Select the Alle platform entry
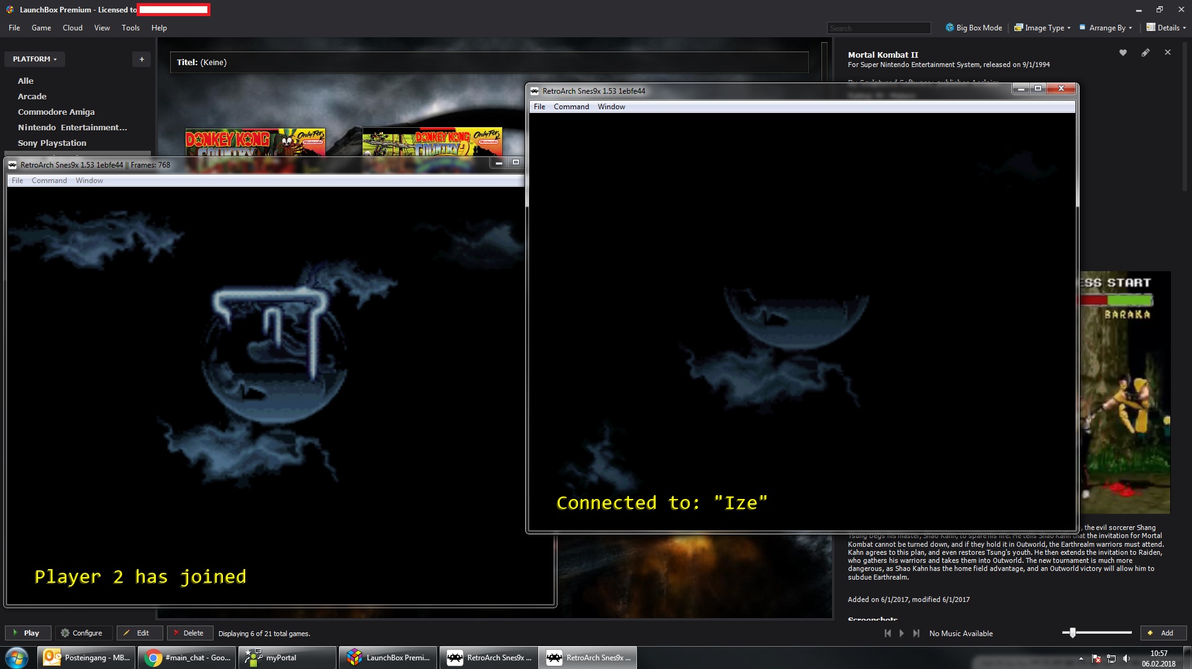 [x=25, y=81]
